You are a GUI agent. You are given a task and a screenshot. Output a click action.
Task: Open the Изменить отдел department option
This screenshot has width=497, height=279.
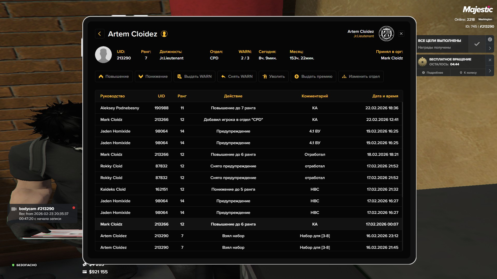coord(361,76)
